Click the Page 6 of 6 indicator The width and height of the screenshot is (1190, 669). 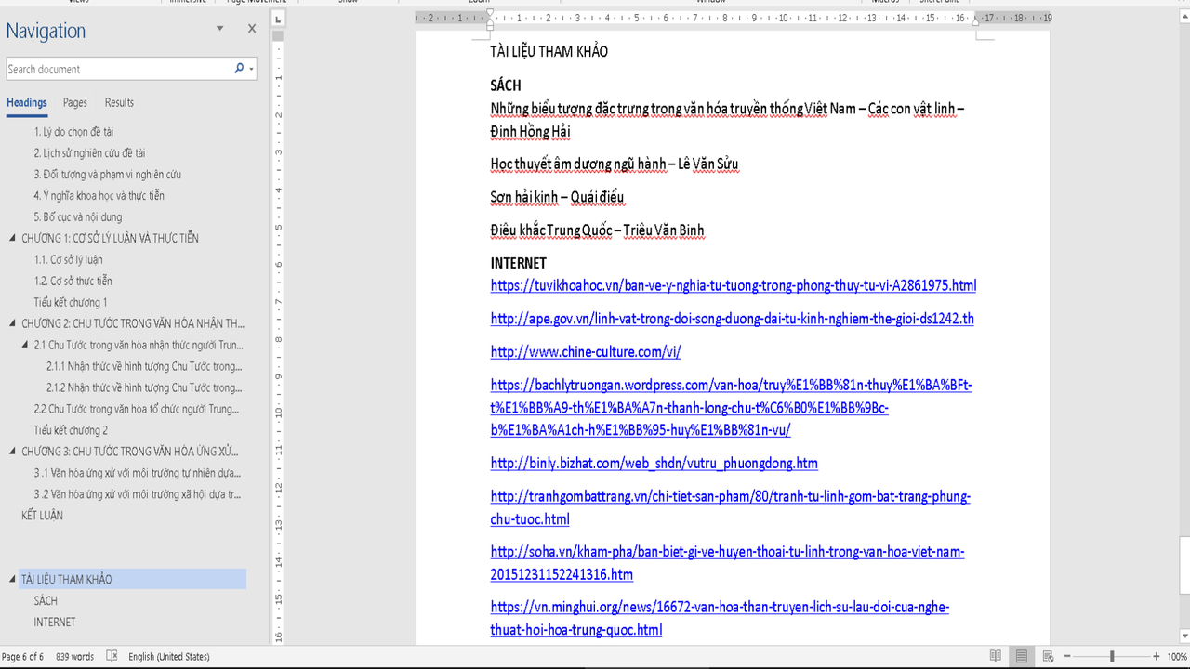coord(23,656)
